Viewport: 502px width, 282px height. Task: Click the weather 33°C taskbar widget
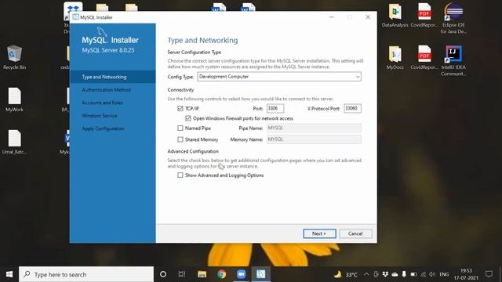click(x=346, y=274)
